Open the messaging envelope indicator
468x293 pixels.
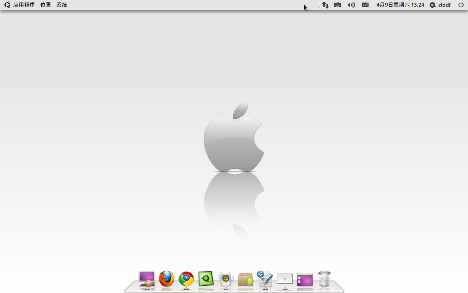point(365,5)
